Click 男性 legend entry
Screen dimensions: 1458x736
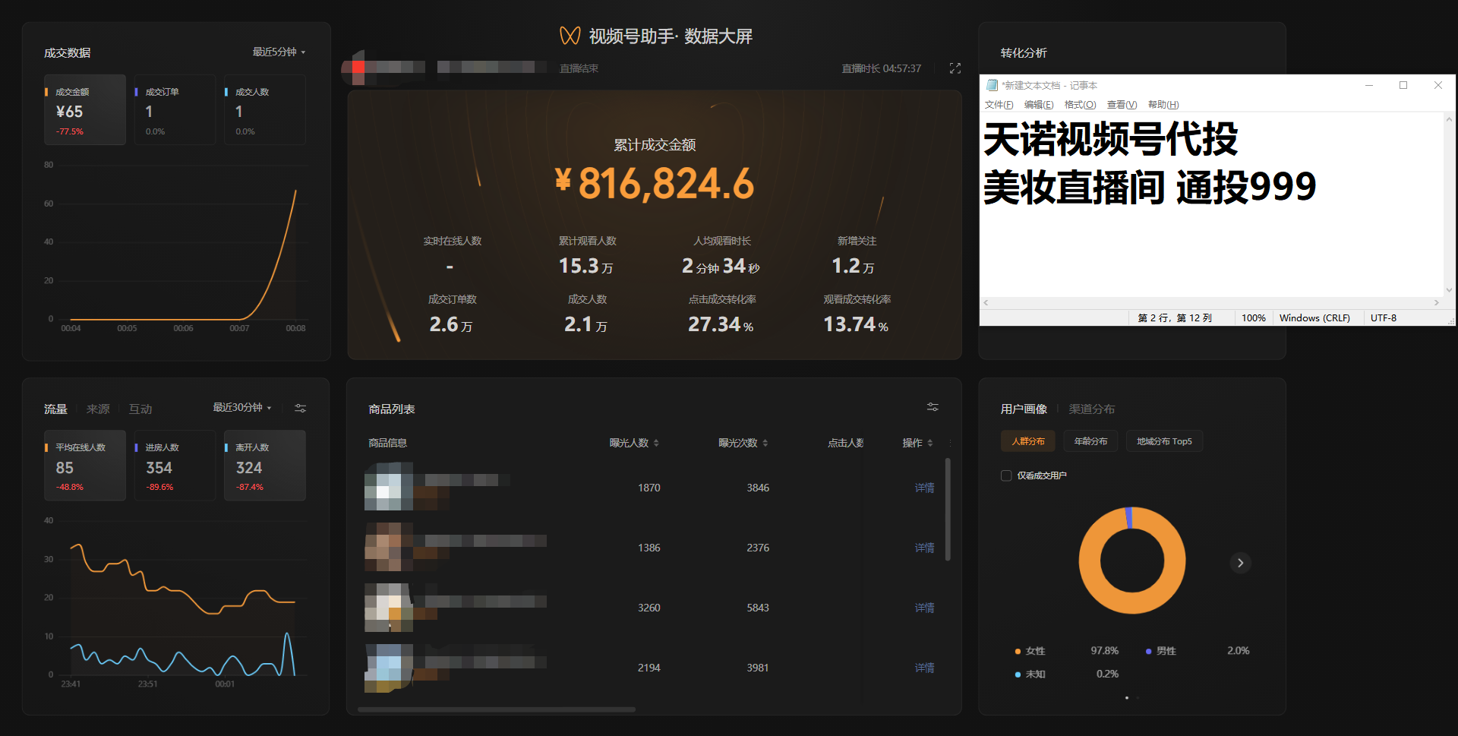(x=1160, y=651)
